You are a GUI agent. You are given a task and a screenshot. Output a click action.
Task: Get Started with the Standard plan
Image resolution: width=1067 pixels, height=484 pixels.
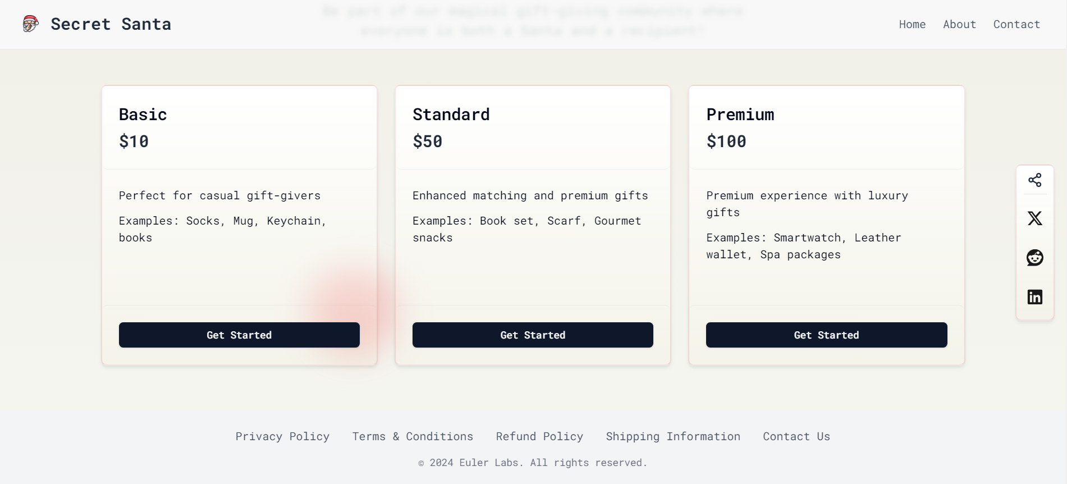click(533, 335)
